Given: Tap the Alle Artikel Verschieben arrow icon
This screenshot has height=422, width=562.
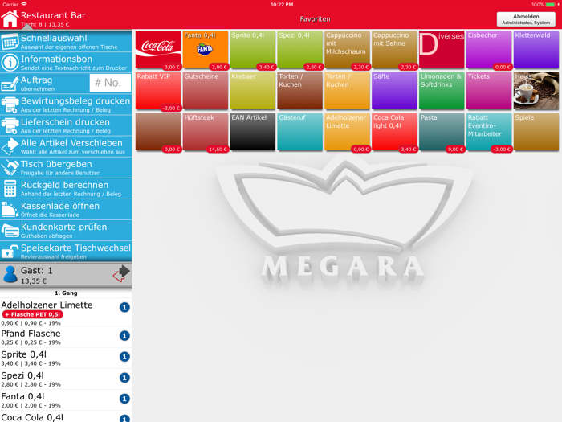Looking at the screenshot, I should [x=10, y=147].
